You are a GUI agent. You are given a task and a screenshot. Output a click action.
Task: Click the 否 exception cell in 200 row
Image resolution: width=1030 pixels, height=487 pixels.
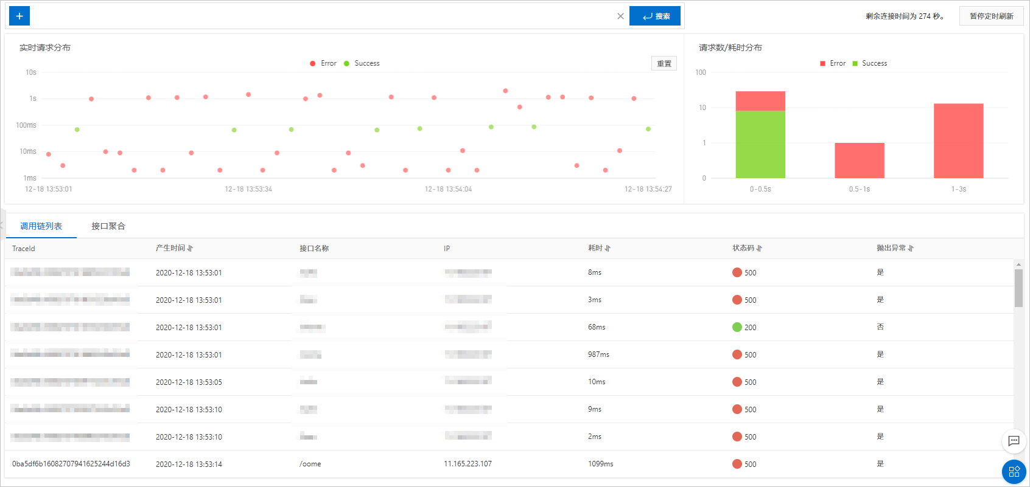[880, 327]
